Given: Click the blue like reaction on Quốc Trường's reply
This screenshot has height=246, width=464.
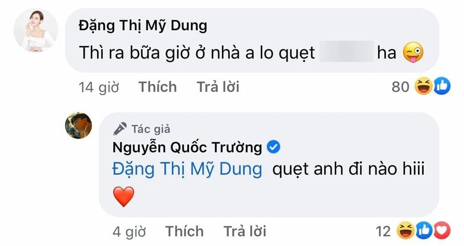Looking at the screenshot, I should click(x=424, y=230).
